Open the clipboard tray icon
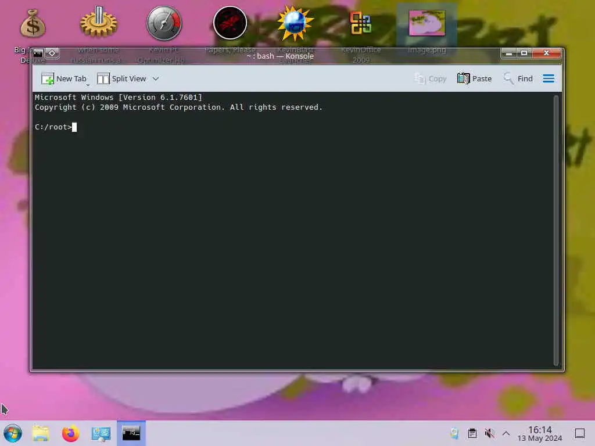This screenshot has width=595, height=446. (x=472, y=433)
